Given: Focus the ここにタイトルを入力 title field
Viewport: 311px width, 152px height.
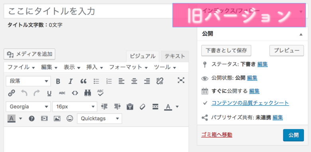Looking at the screenshot, I should click(x=96, y=11).
